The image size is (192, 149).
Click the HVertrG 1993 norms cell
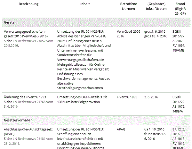127,97
